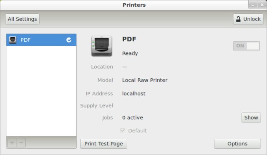Minimize the Printers window
Image resolution: width=267 pixels, height=155 pixels.
253,5
